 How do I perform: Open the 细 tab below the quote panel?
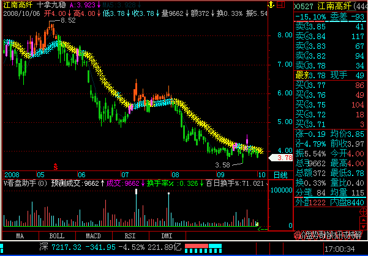[296, 235]
